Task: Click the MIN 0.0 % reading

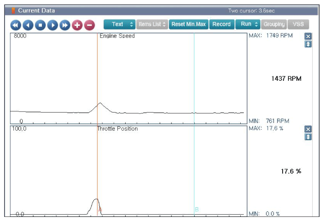Action: [264, 214]
